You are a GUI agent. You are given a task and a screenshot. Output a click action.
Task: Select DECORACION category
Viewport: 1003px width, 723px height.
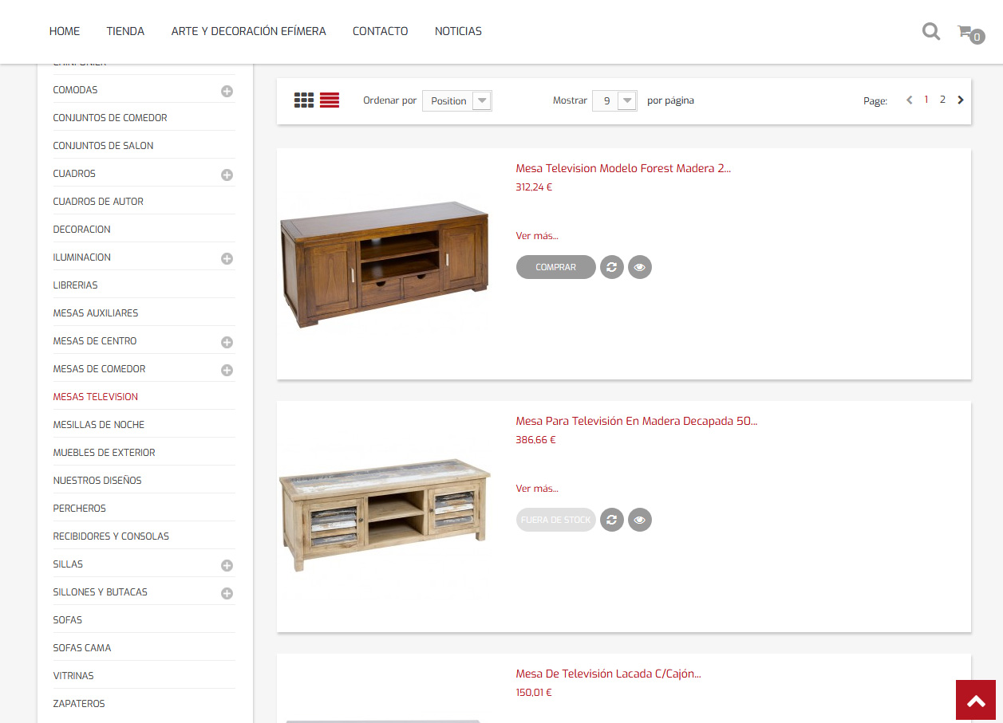(81, 230)
